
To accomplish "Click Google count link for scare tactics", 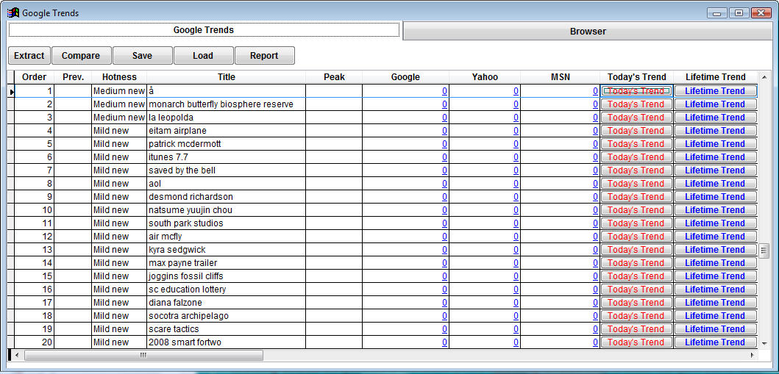I will pos(444,329).
